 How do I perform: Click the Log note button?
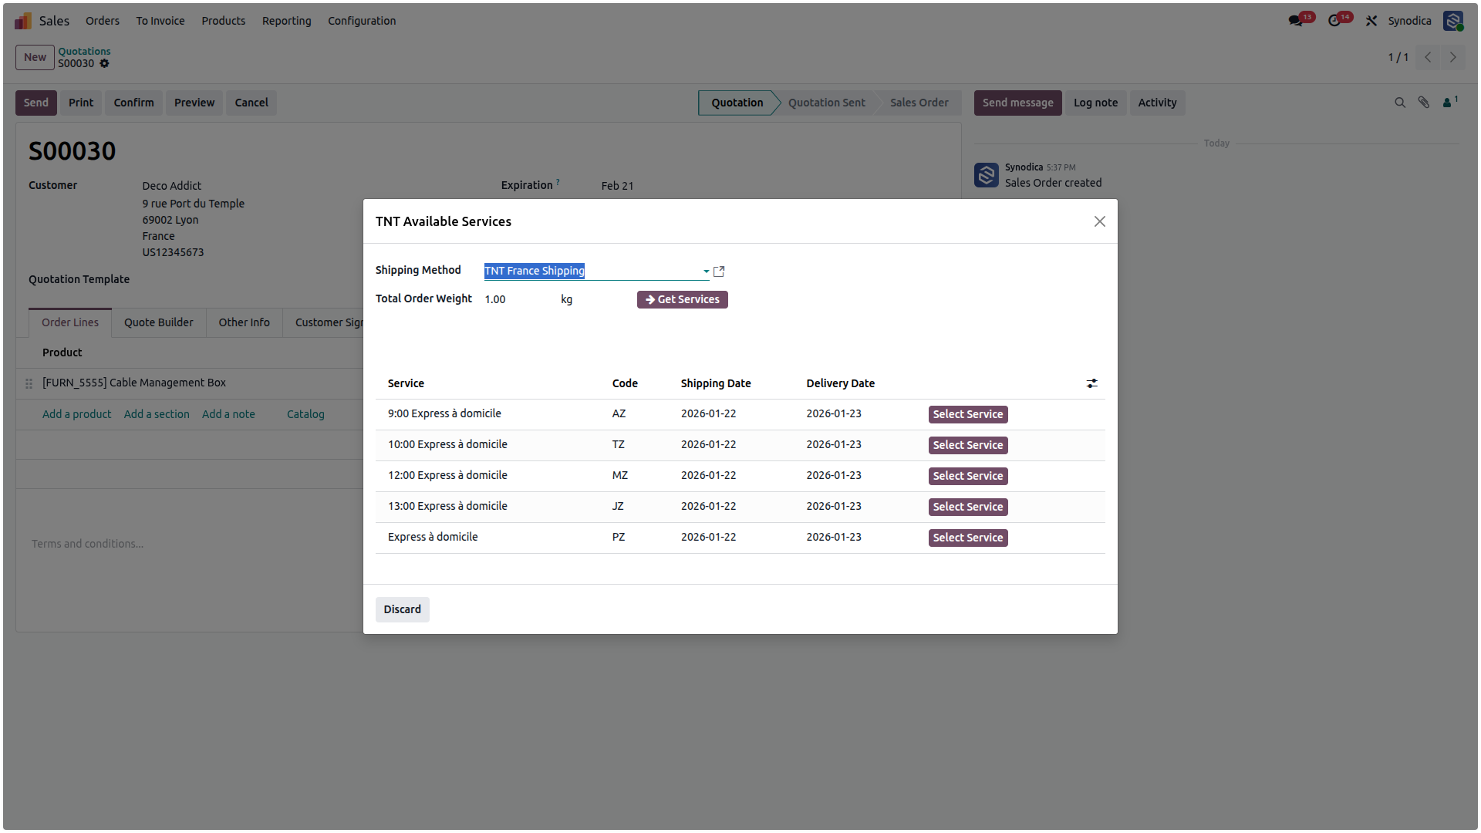point(1096,103)
